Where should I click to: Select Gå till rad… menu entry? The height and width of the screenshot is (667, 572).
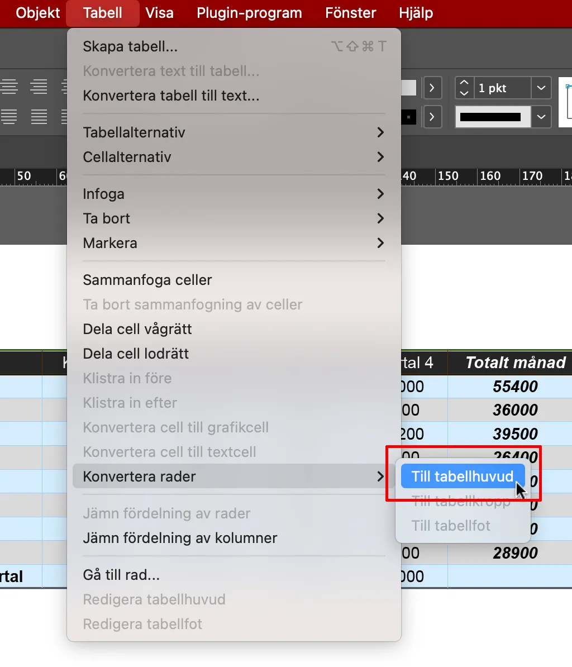point(121,575)
